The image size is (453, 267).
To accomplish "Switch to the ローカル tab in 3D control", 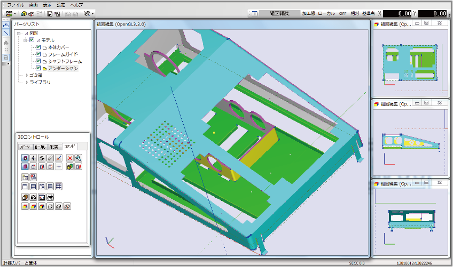I will pos(40,147).
